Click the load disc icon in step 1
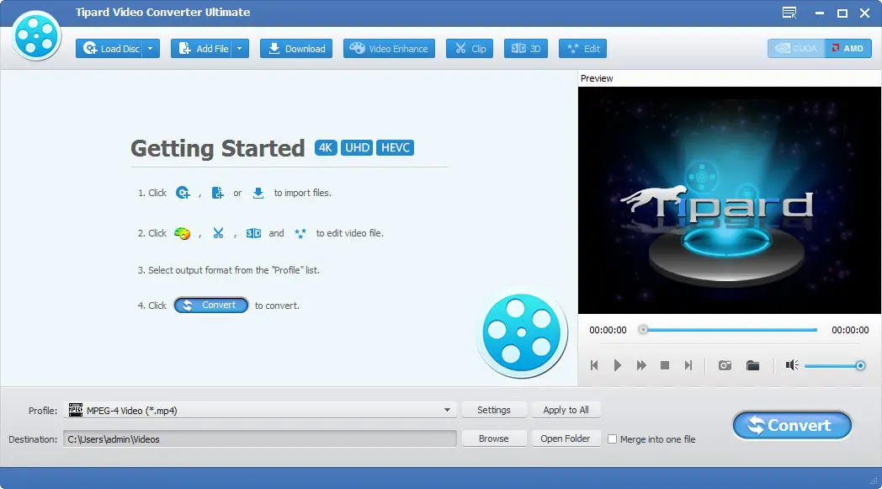Viewport: 882px width, 489px height. point(183,193)
